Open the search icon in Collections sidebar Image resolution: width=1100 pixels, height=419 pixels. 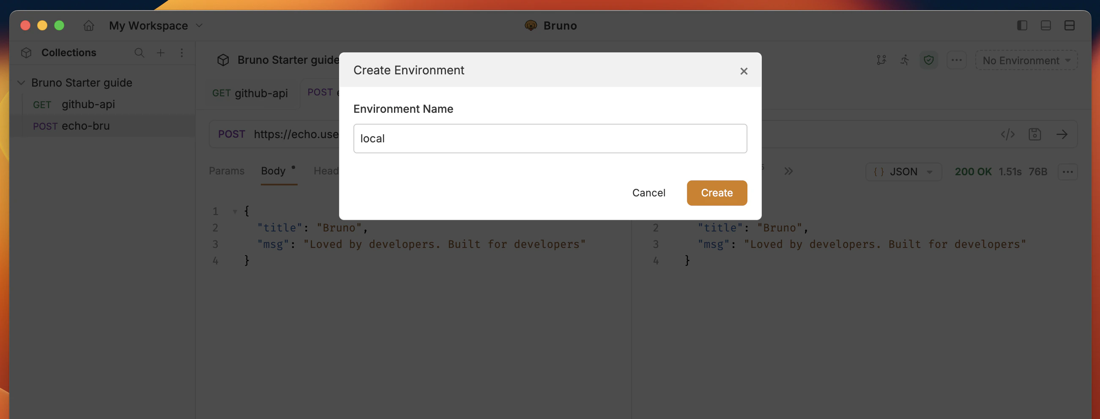pyautogui.click(x=139, y=53)
